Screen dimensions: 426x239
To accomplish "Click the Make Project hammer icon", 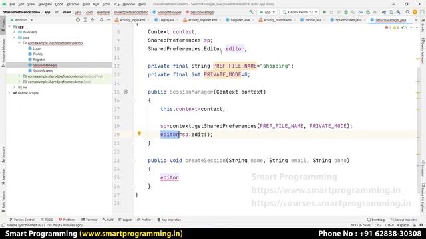I will click(x=251, y=12).
